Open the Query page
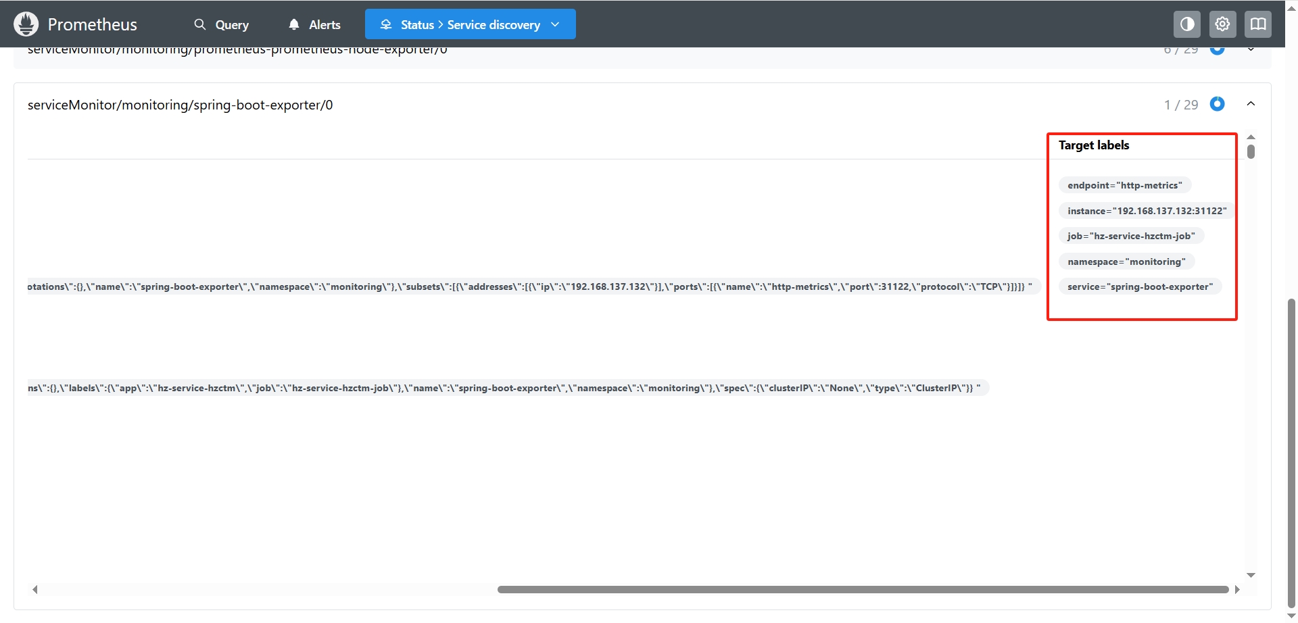The width and height of the screenshot is (1298, 623). [x=221, y=24]
